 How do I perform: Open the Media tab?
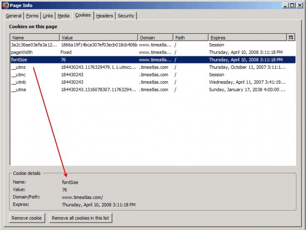pyautogui.click(x=64, y=16)
